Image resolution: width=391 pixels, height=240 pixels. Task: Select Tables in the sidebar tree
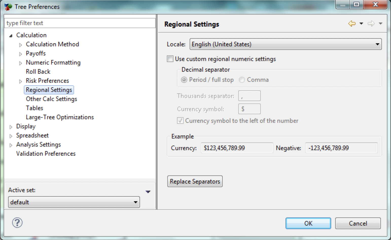point(34,108)
